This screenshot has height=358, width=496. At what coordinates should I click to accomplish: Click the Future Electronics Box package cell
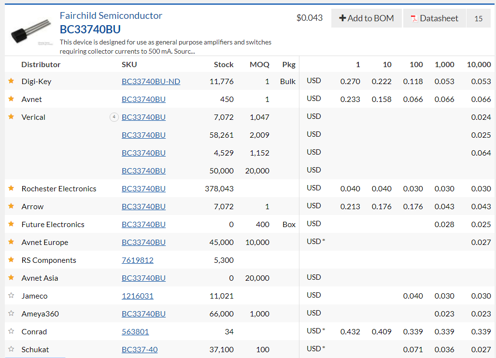point(289,225)
